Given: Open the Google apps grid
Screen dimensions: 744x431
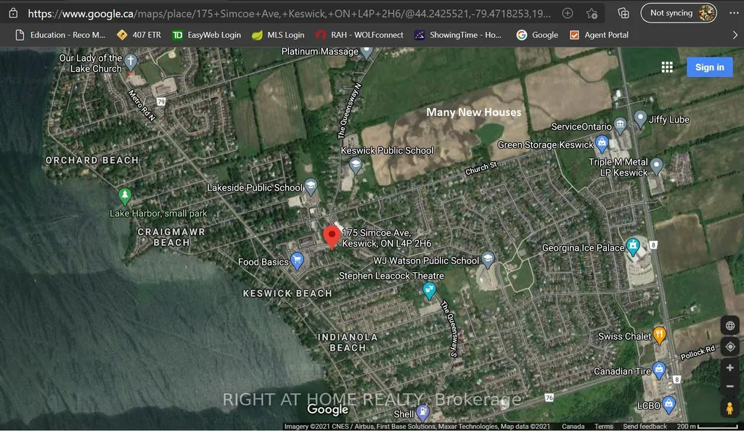Looking at the screenshot, I should (667, 67).
